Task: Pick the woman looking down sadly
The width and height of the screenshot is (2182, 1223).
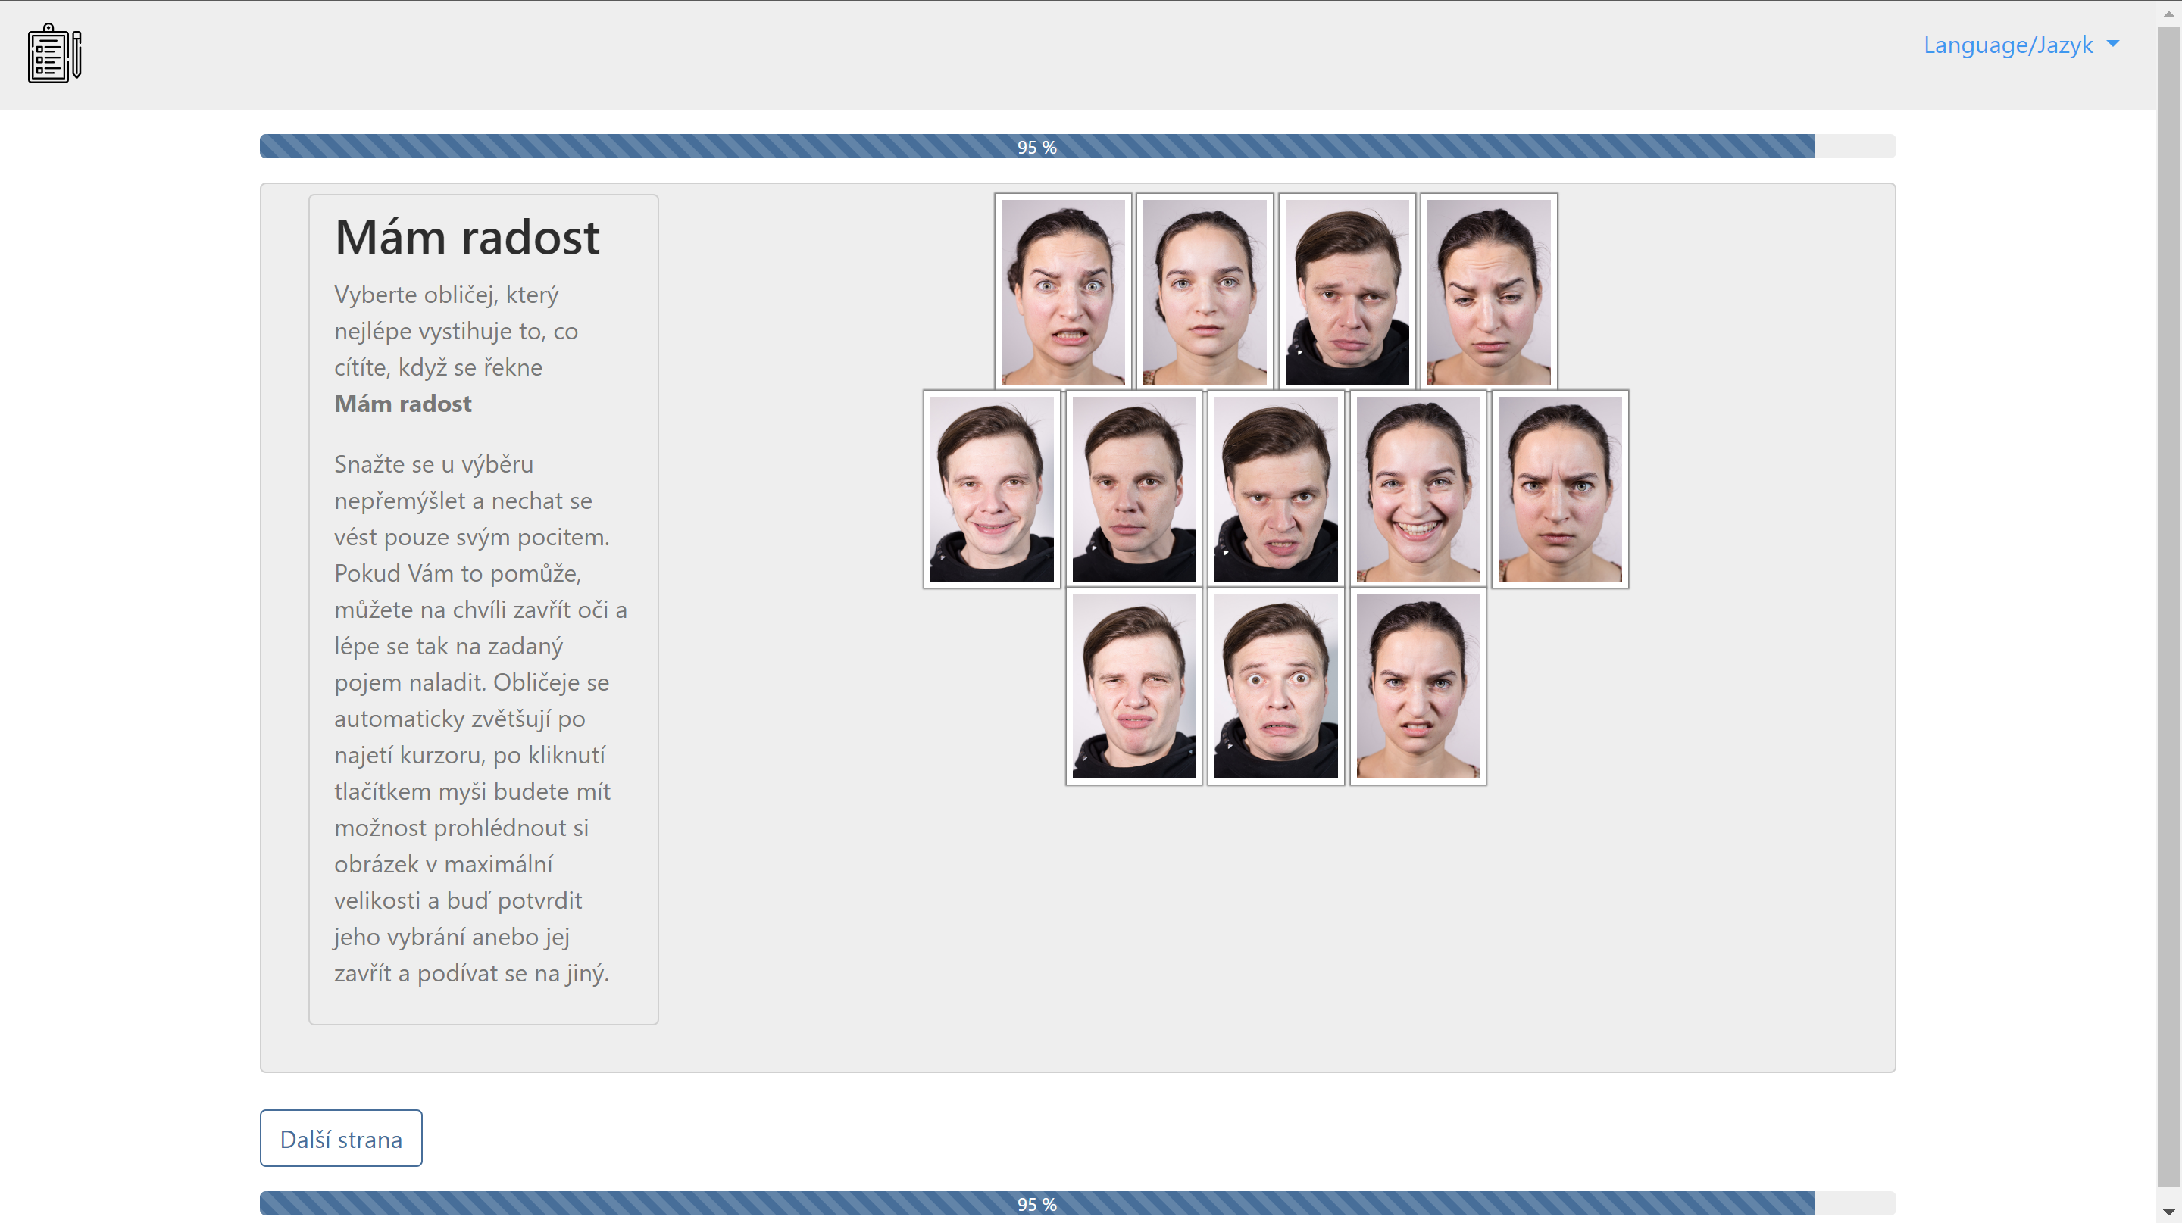Action: coord(1488,291)
